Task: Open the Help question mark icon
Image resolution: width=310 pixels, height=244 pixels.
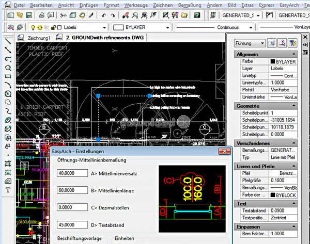Action: coord(197,15)
